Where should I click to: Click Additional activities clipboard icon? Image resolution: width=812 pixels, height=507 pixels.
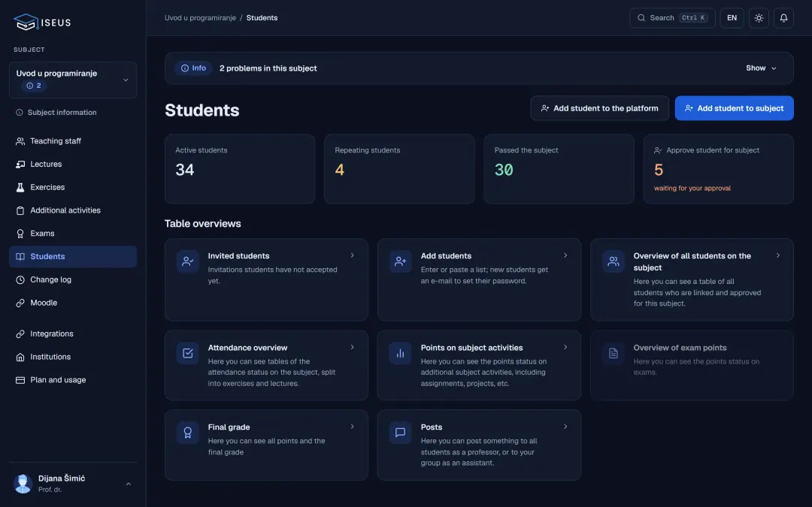click(x=20, y=210)
